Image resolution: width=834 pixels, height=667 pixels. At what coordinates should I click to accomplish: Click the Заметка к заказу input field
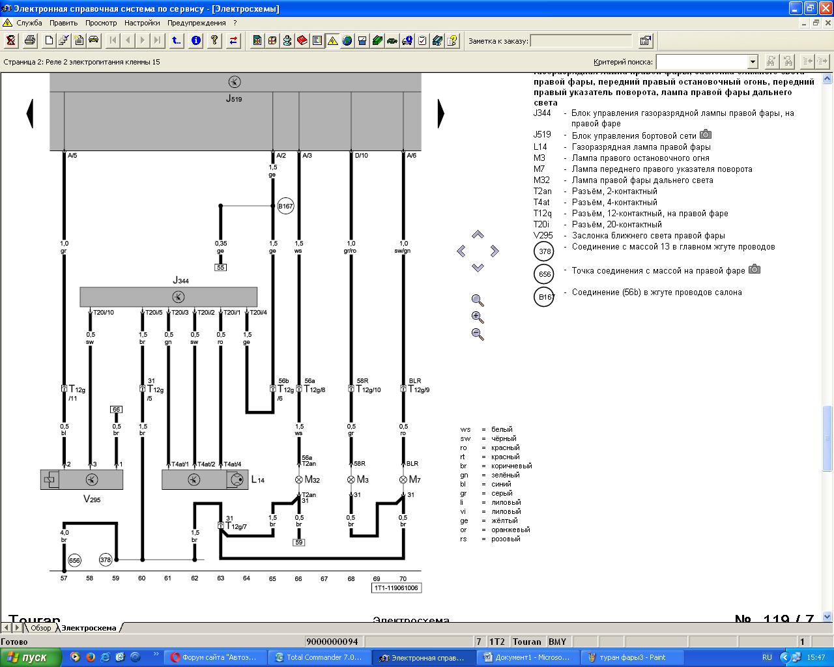point(581,41)
